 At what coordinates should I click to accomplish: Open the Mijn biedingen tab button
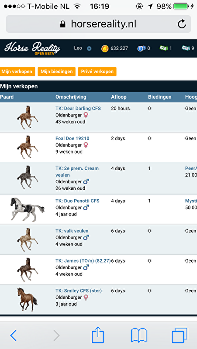click(x=57, y=72)
